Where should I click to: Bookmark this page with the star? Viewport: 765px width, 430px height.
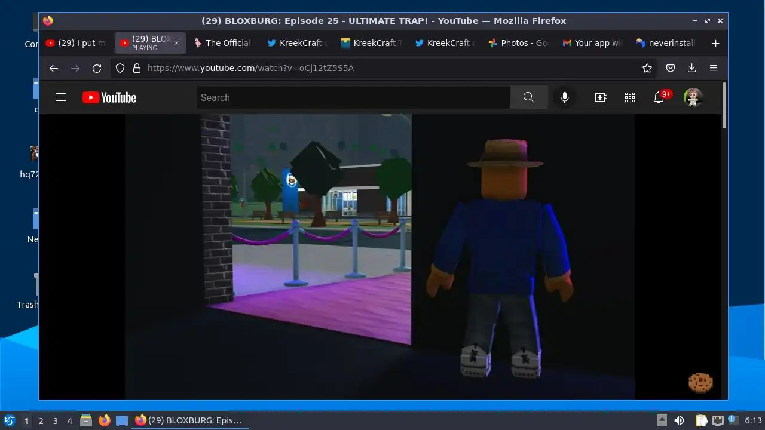pos(647,68)
